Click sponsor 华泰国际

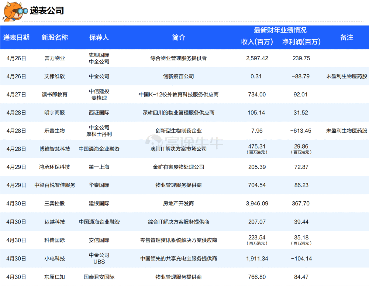point(99,185)
